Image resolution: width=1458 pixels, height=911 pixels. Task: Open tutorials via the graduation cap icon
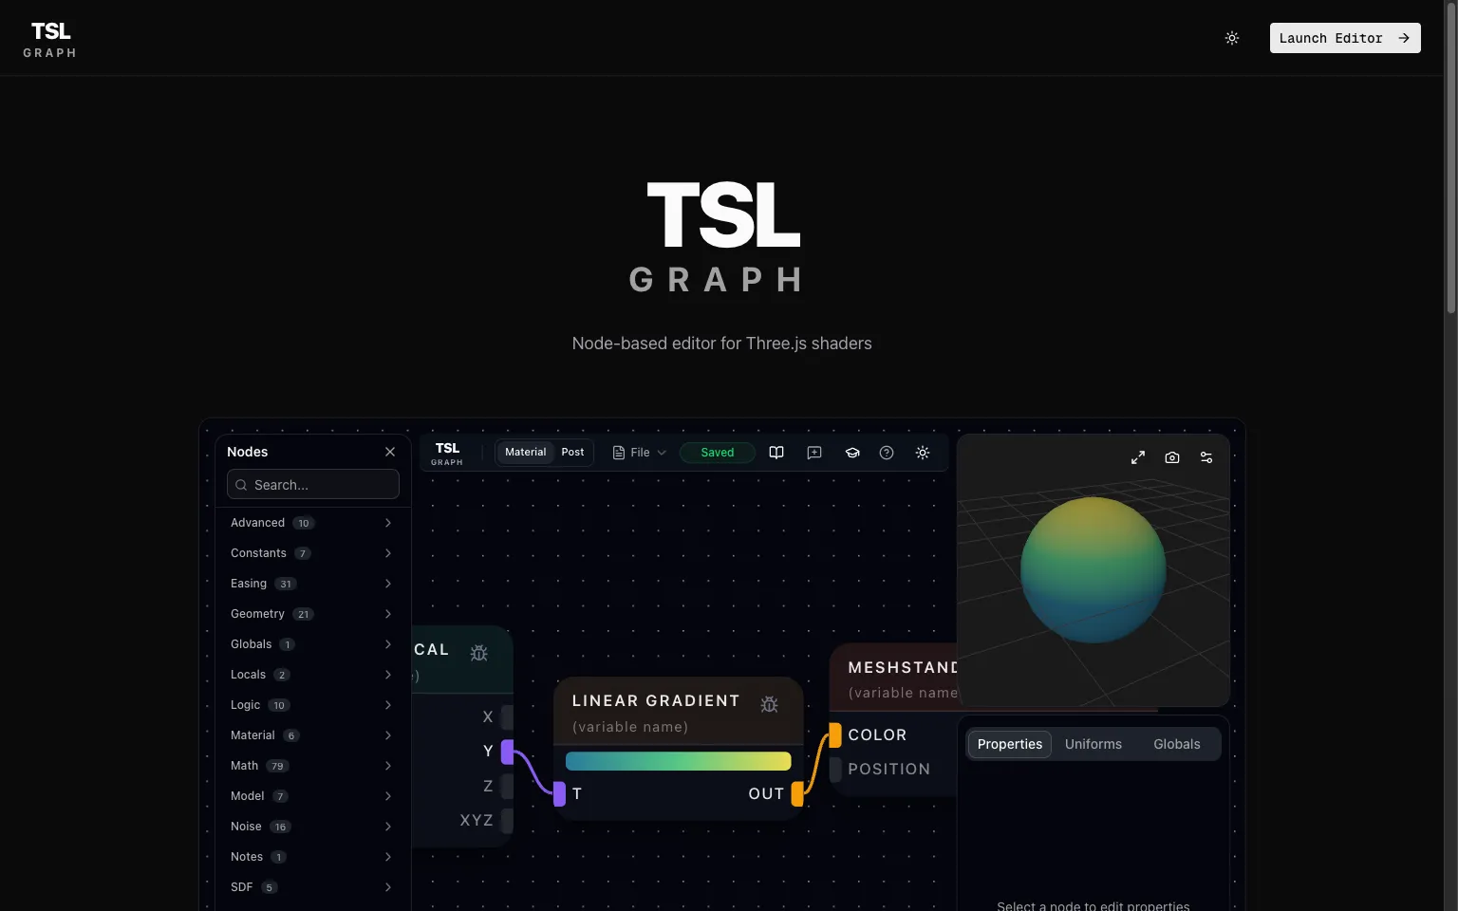[x=852, y=453]
